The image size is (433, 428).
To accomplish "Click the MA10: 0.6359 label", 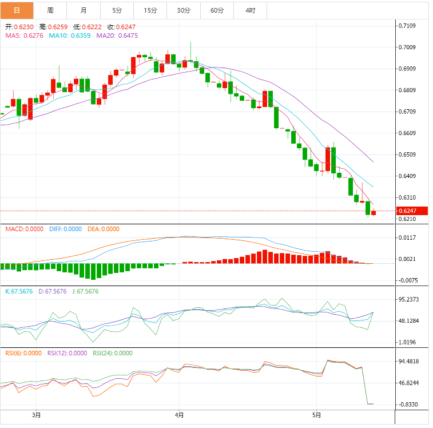I will tap(70, 35).
